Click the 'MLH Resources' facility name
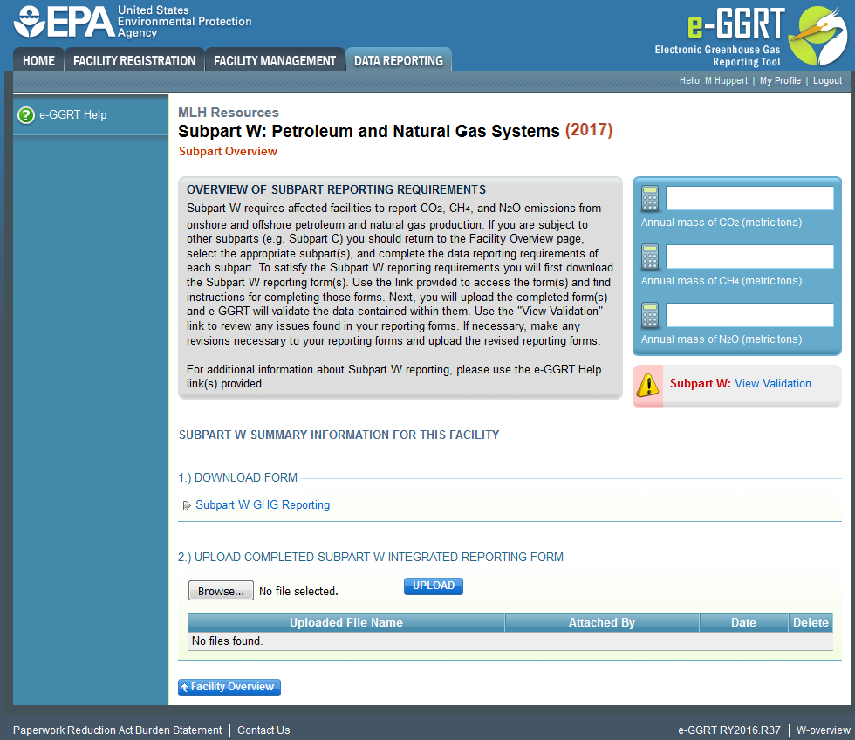 tap(229, 113)
